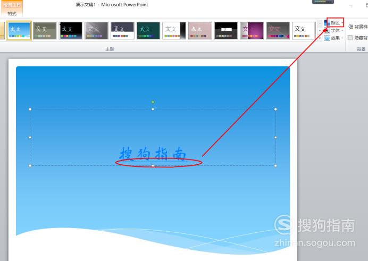The height and width of the screenshot is (261, 368).
Task: Select the purple magenta theme thumbnail
Action: 252,30
